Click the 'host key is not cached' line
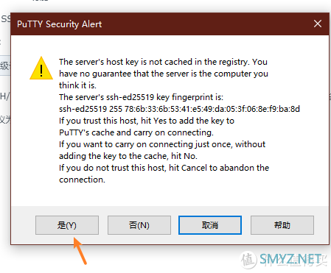 pos(163,62)
